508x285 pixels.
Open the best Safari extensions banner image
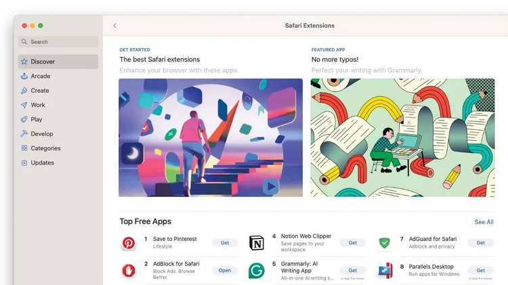coord(211,137)
